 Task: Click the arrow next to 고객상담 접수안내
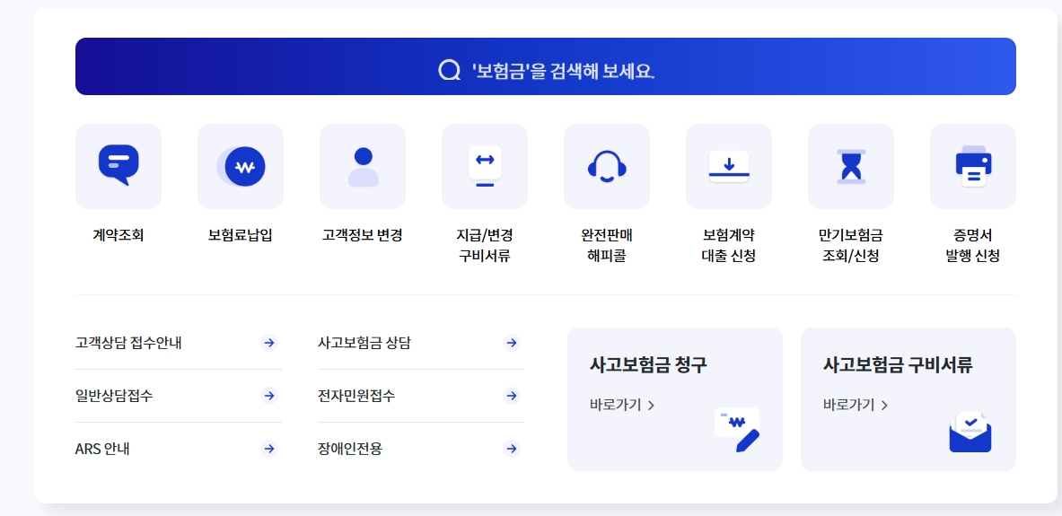(x=269, y=343)
